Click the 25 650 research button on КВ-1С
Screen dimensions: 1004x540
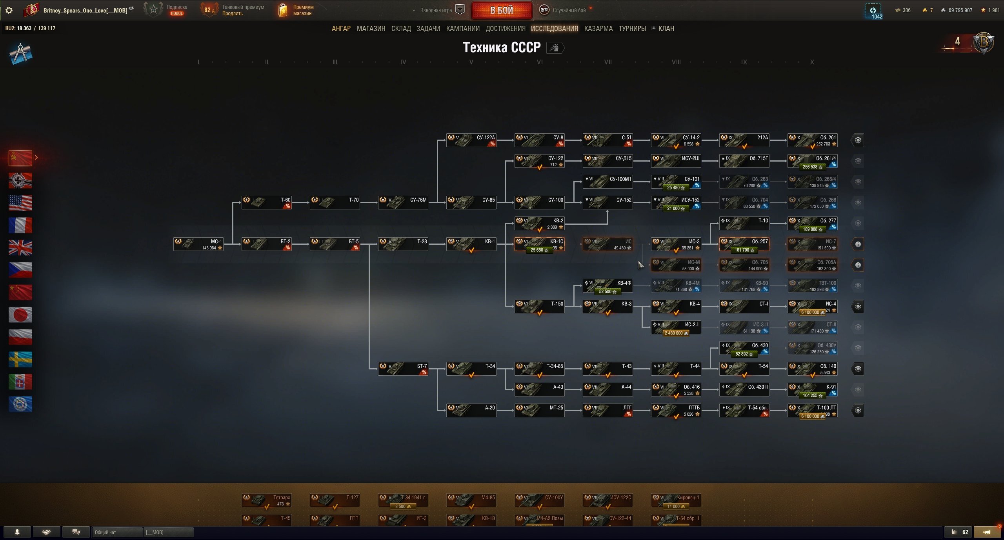point(539,250)
